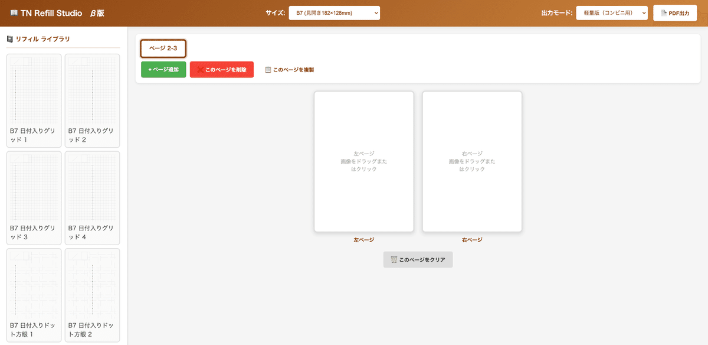708x345 pixels.
Task: Select B7 日付入りグリッド 1 thumbnail
Action: point(34,100)
